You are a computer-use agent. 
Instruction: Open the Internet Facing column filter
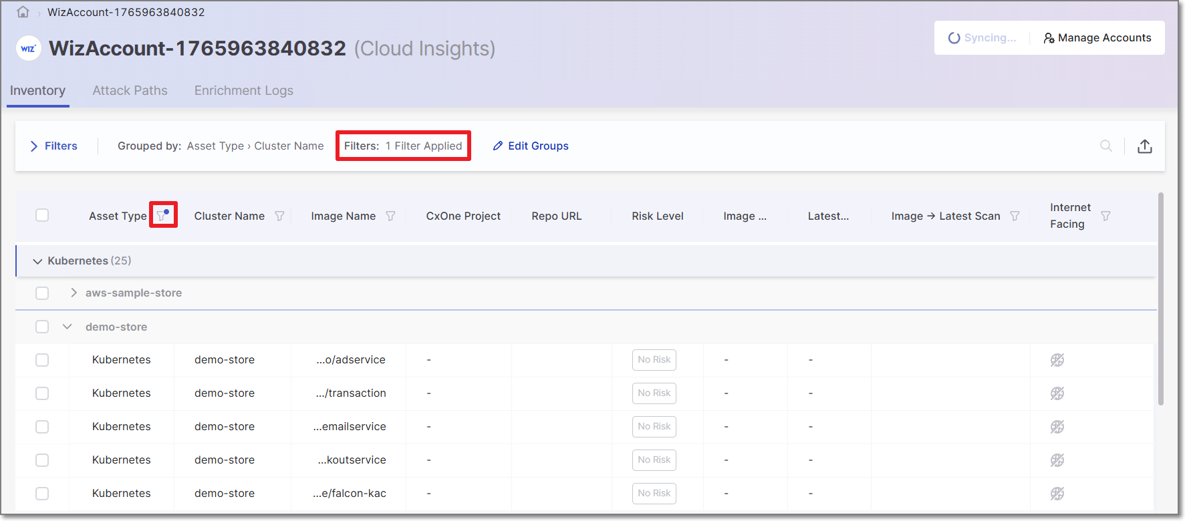[1105, 216]
